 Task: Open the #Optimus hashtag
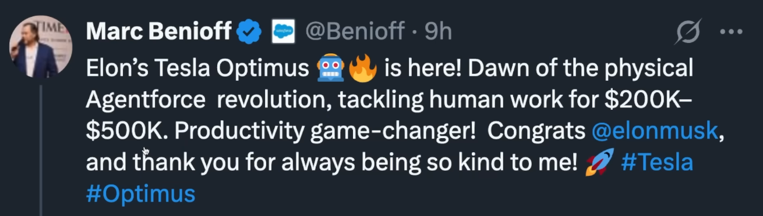click(x=140, y=193)
